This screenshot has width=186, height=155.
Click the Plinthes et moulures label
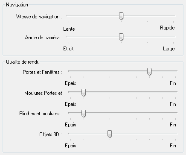[41, 114]
